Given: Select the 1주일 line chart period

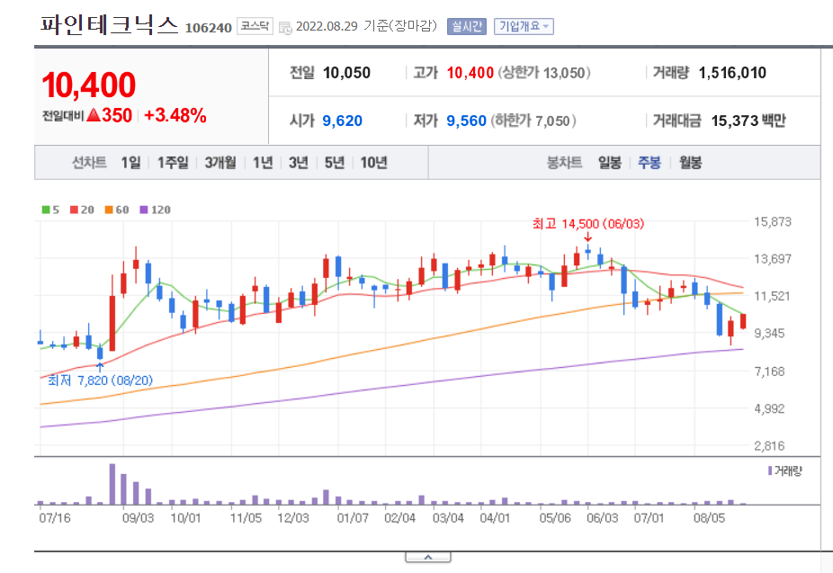Looking at the screenshot, I should [x=173, y=163].
